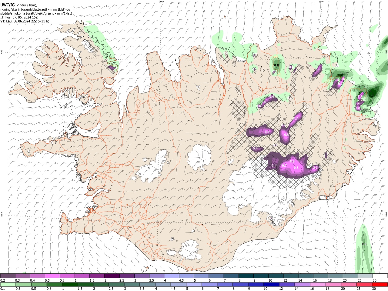
Task: Click the 0.6 value in the southeast ocean rain band
Action: (364, 244)
